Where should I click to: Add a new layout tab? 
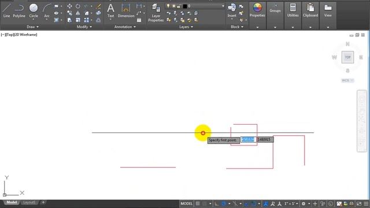(43, 202)
